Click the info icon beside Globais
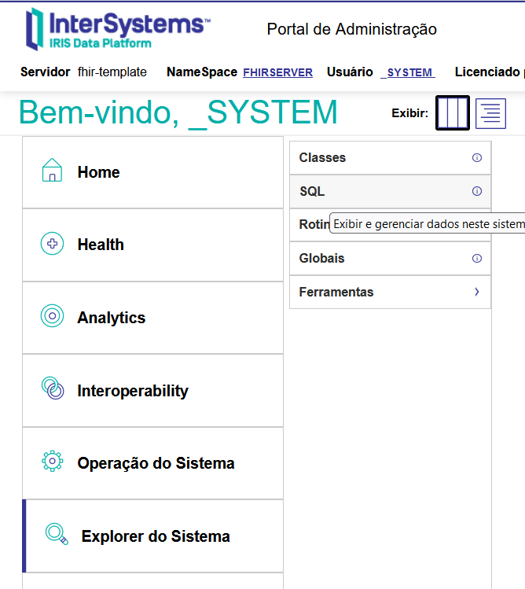Screen dimensions: 525x589 point(476,258)
